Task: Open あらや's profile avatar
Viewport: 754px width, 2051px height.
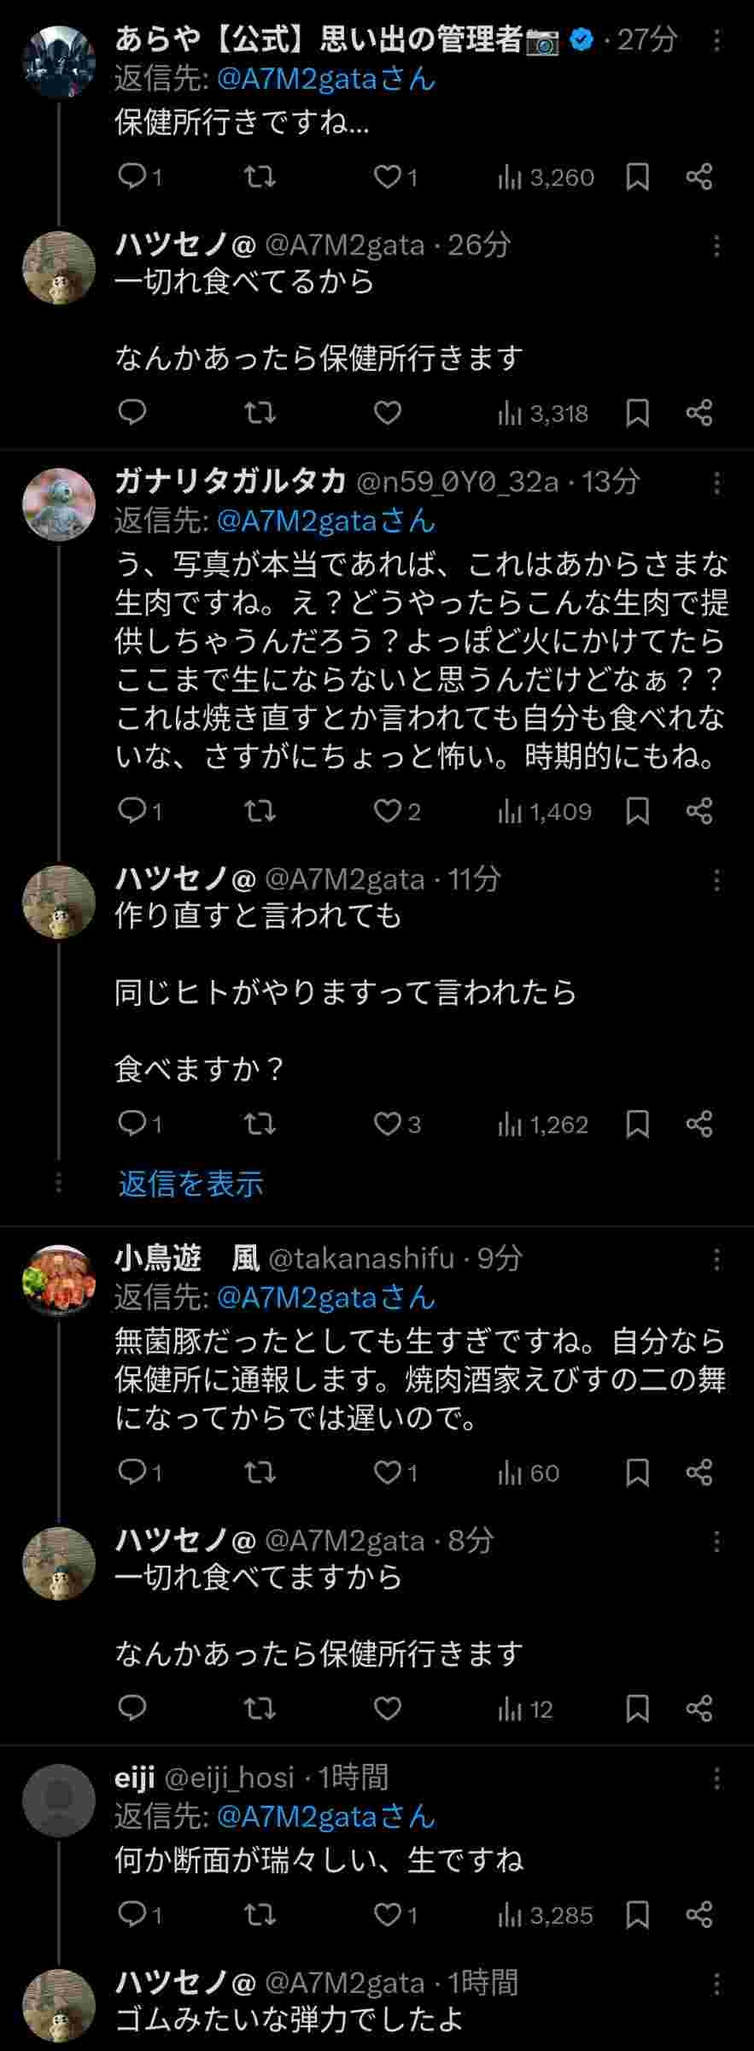Action: pyautogui.click(x=58, y=62)
